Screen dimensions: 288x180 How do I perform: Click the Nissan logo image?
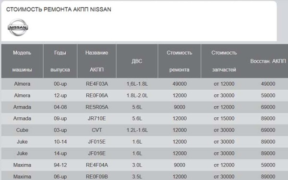(x=18, y=27)
